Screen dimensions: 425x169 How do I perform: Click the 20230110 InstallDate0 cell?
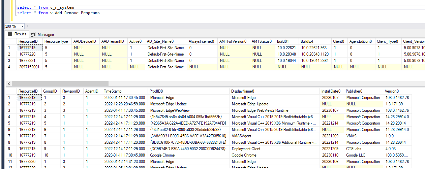pos(333,155)
